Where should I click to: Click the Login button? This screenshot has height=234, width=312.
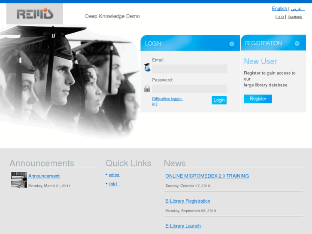(x=219, y=100)
